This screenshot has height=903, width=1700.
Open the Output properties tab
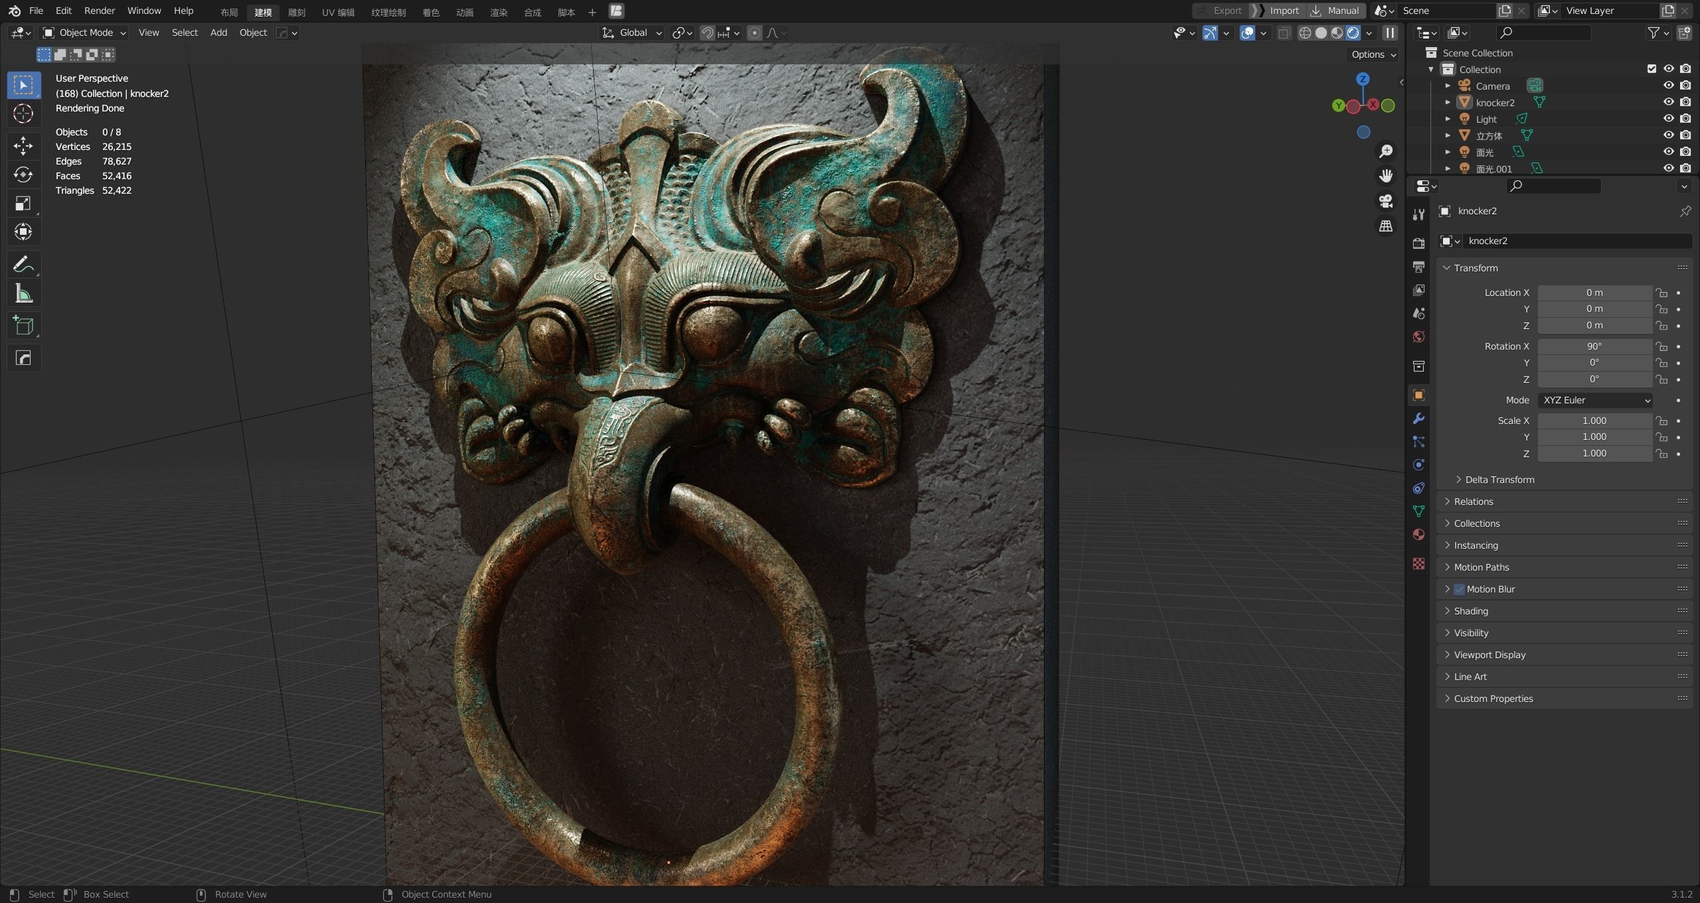[x=1418, y=267]
